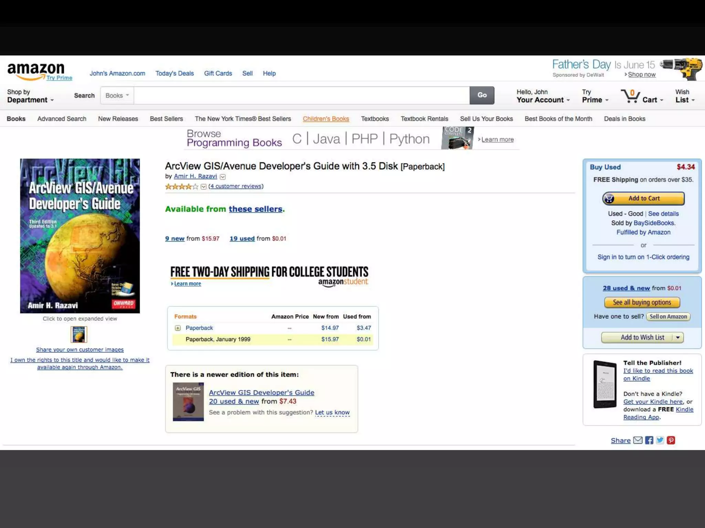The image size is (705, 528).
Task: Click the star rating icons
Action: coord(181,187)
